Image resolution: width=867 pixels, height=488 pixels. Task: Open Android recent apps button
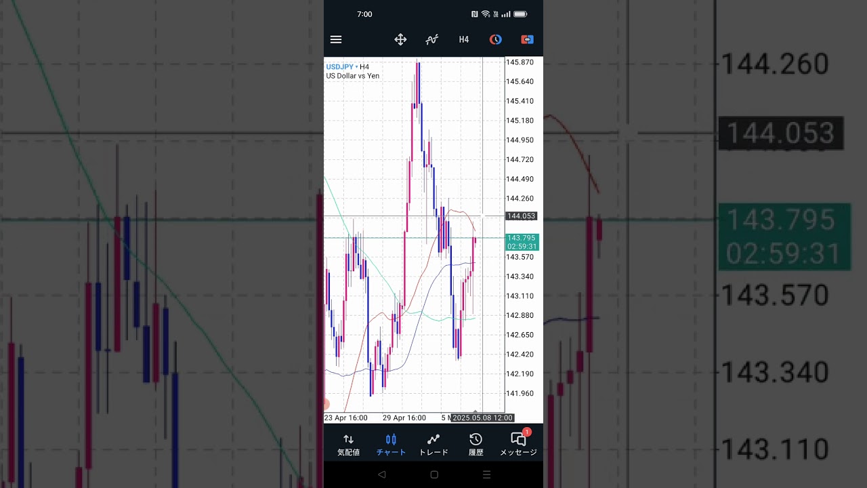tap(486, 475)
